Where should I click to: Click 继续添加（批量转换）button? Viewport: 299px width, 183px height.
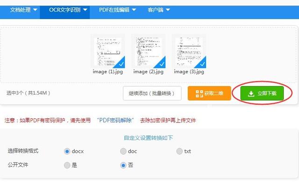[x=152, y=93]
